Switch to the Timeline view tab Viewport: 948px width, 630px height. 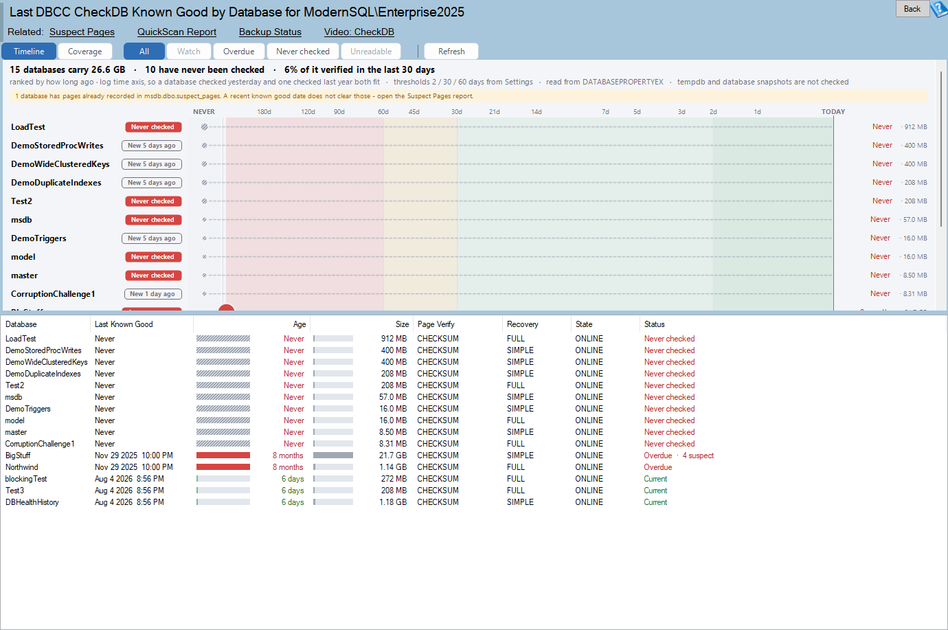(x=29, y=52)
